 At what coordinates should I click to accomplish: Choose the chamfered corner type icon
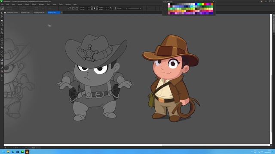point(77,8)
